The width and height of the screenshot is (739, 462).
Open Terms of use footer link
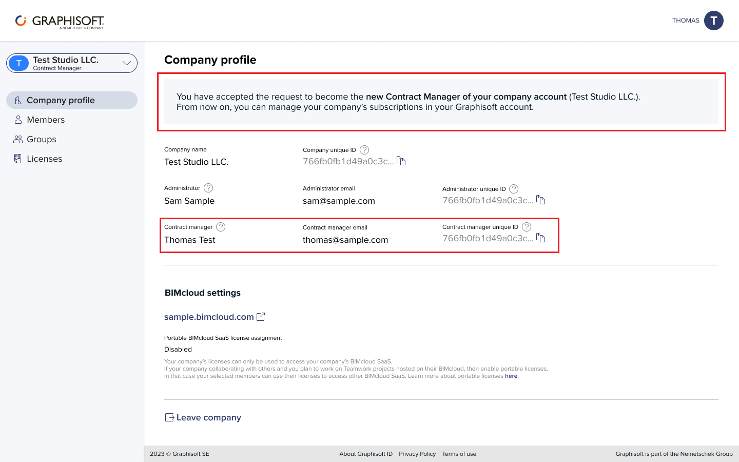pyautogui.click(x=459, y=454)
